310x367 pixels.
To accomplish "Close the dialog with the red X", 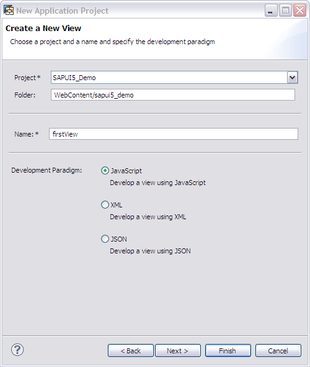I will coord(299,11).
